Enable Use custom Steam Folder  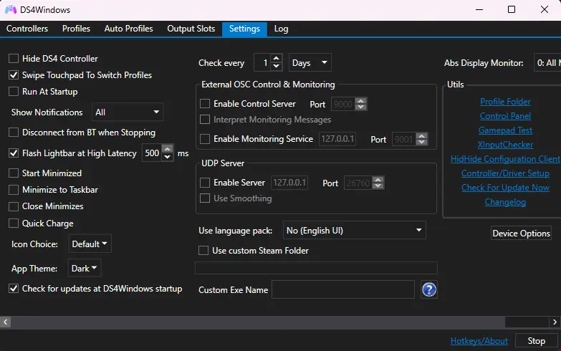[x=203, y=250]
